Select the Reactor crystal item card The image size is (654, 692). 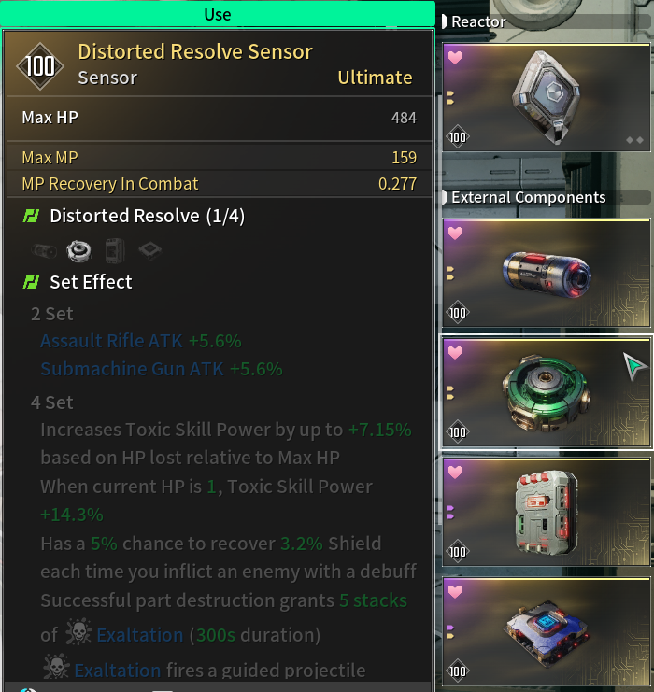(x=547, y=97)
